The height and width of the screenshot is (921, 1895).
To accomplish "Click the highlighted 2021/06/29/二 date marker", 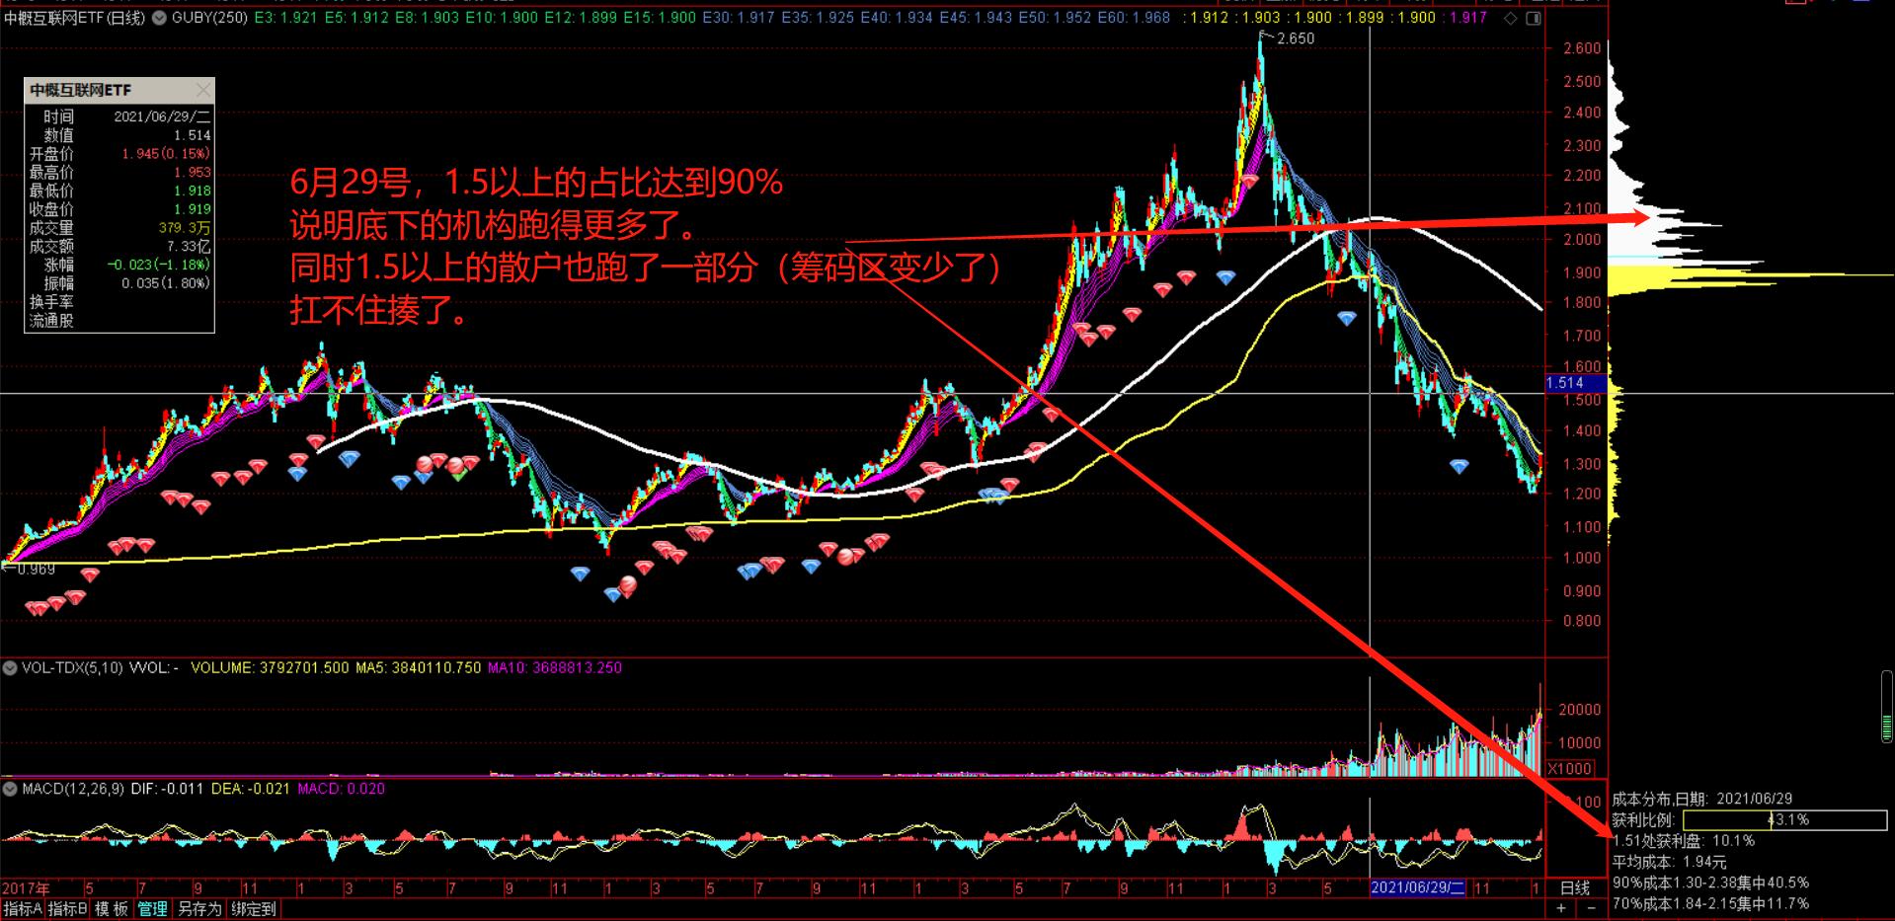I will 1419,888.
